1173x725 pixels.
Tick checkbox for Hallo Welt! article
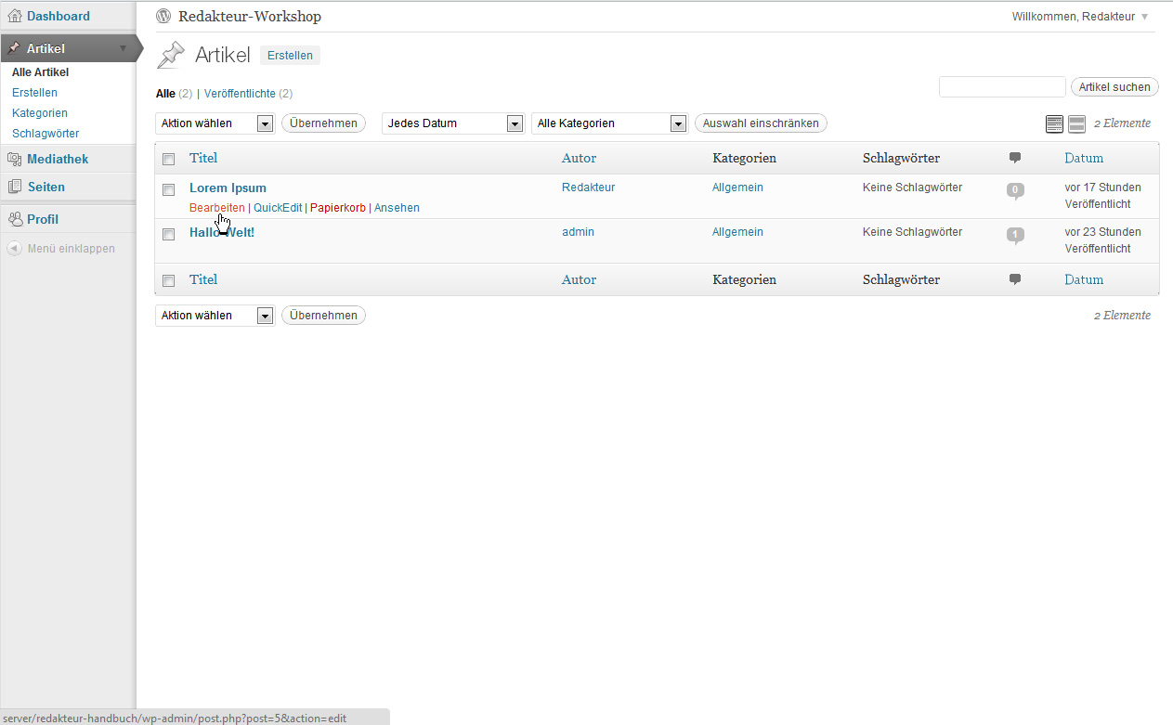168,234
